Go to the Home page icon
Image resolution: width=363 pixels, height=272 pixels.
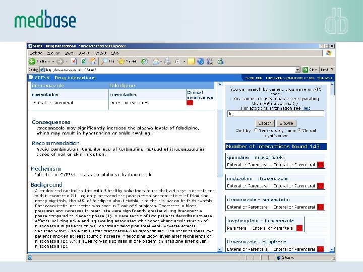click(x=93, y=61)
